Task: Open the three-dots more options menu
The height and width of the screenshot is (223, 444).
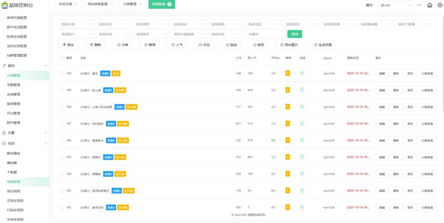Action: click(420, 5)
